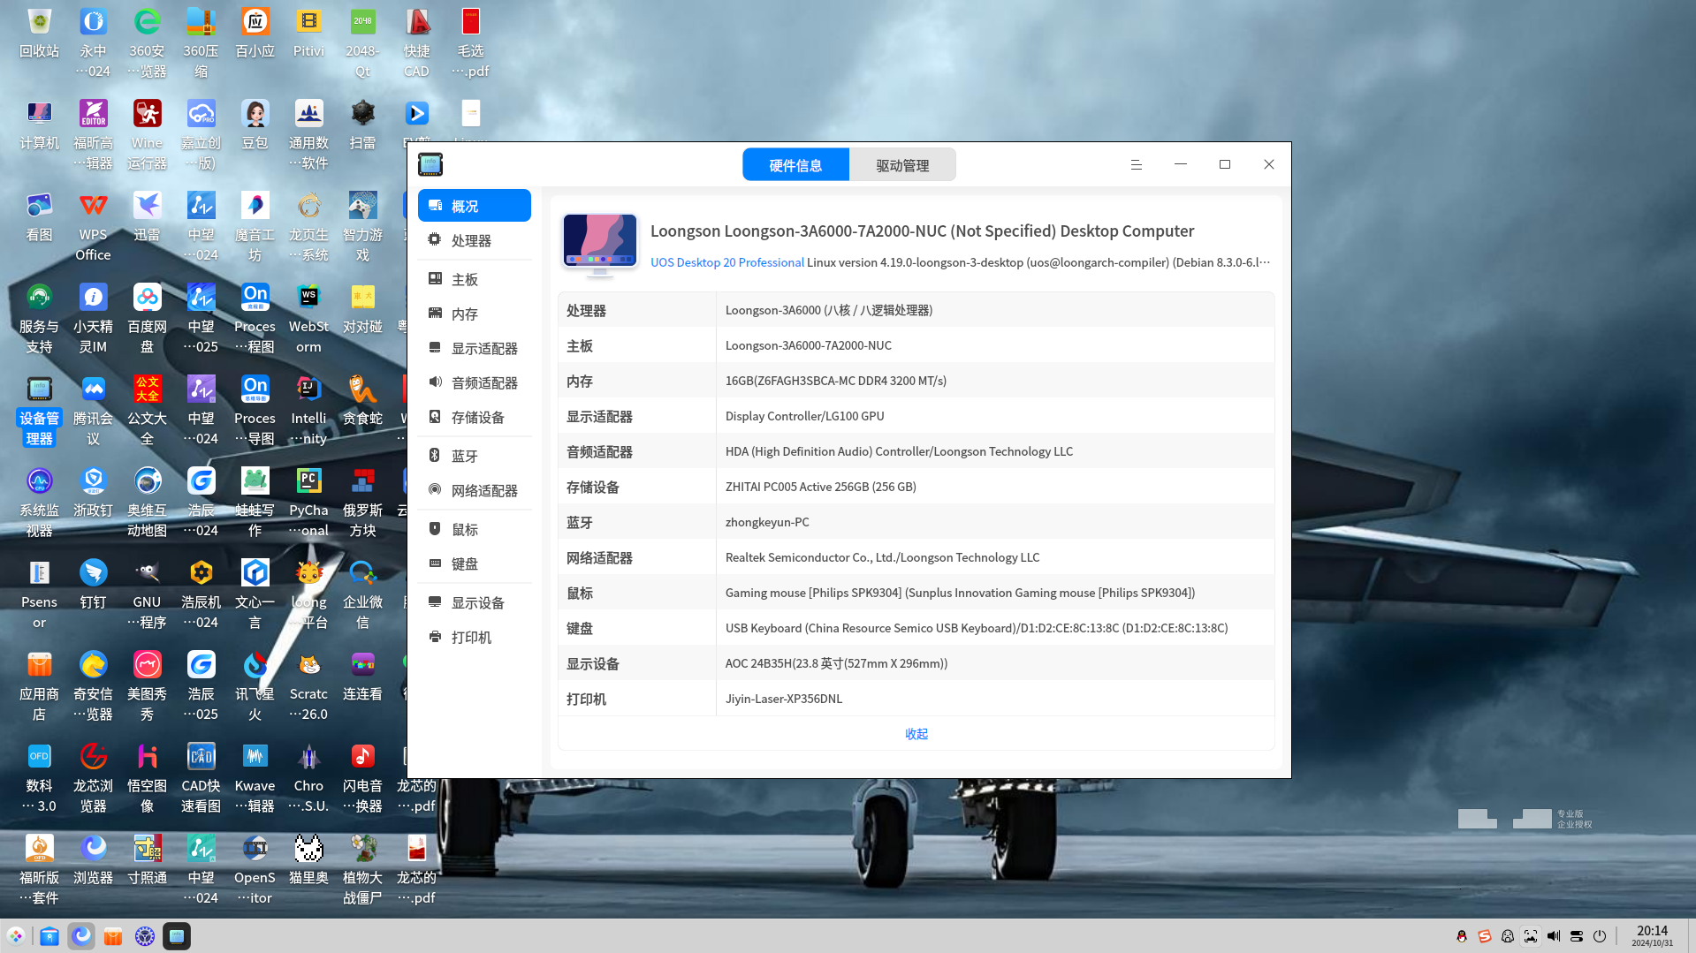Select 音频适配器 audio adapter entry
Viewport: 1696px width, 953px height.
point(484,382)
